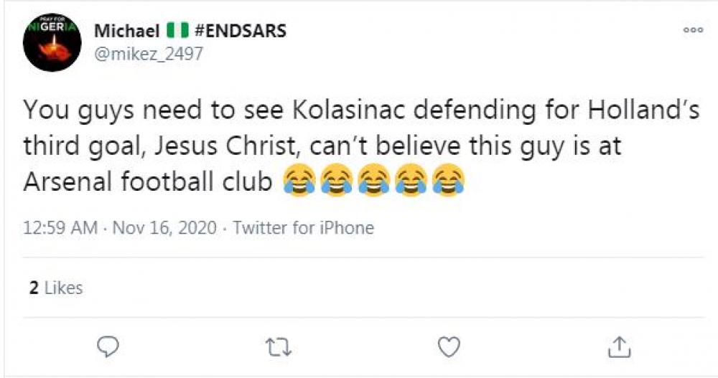Like the tweet with the heart icon
This screenshot has height=378, width=718.
click(x=449, y=348)
